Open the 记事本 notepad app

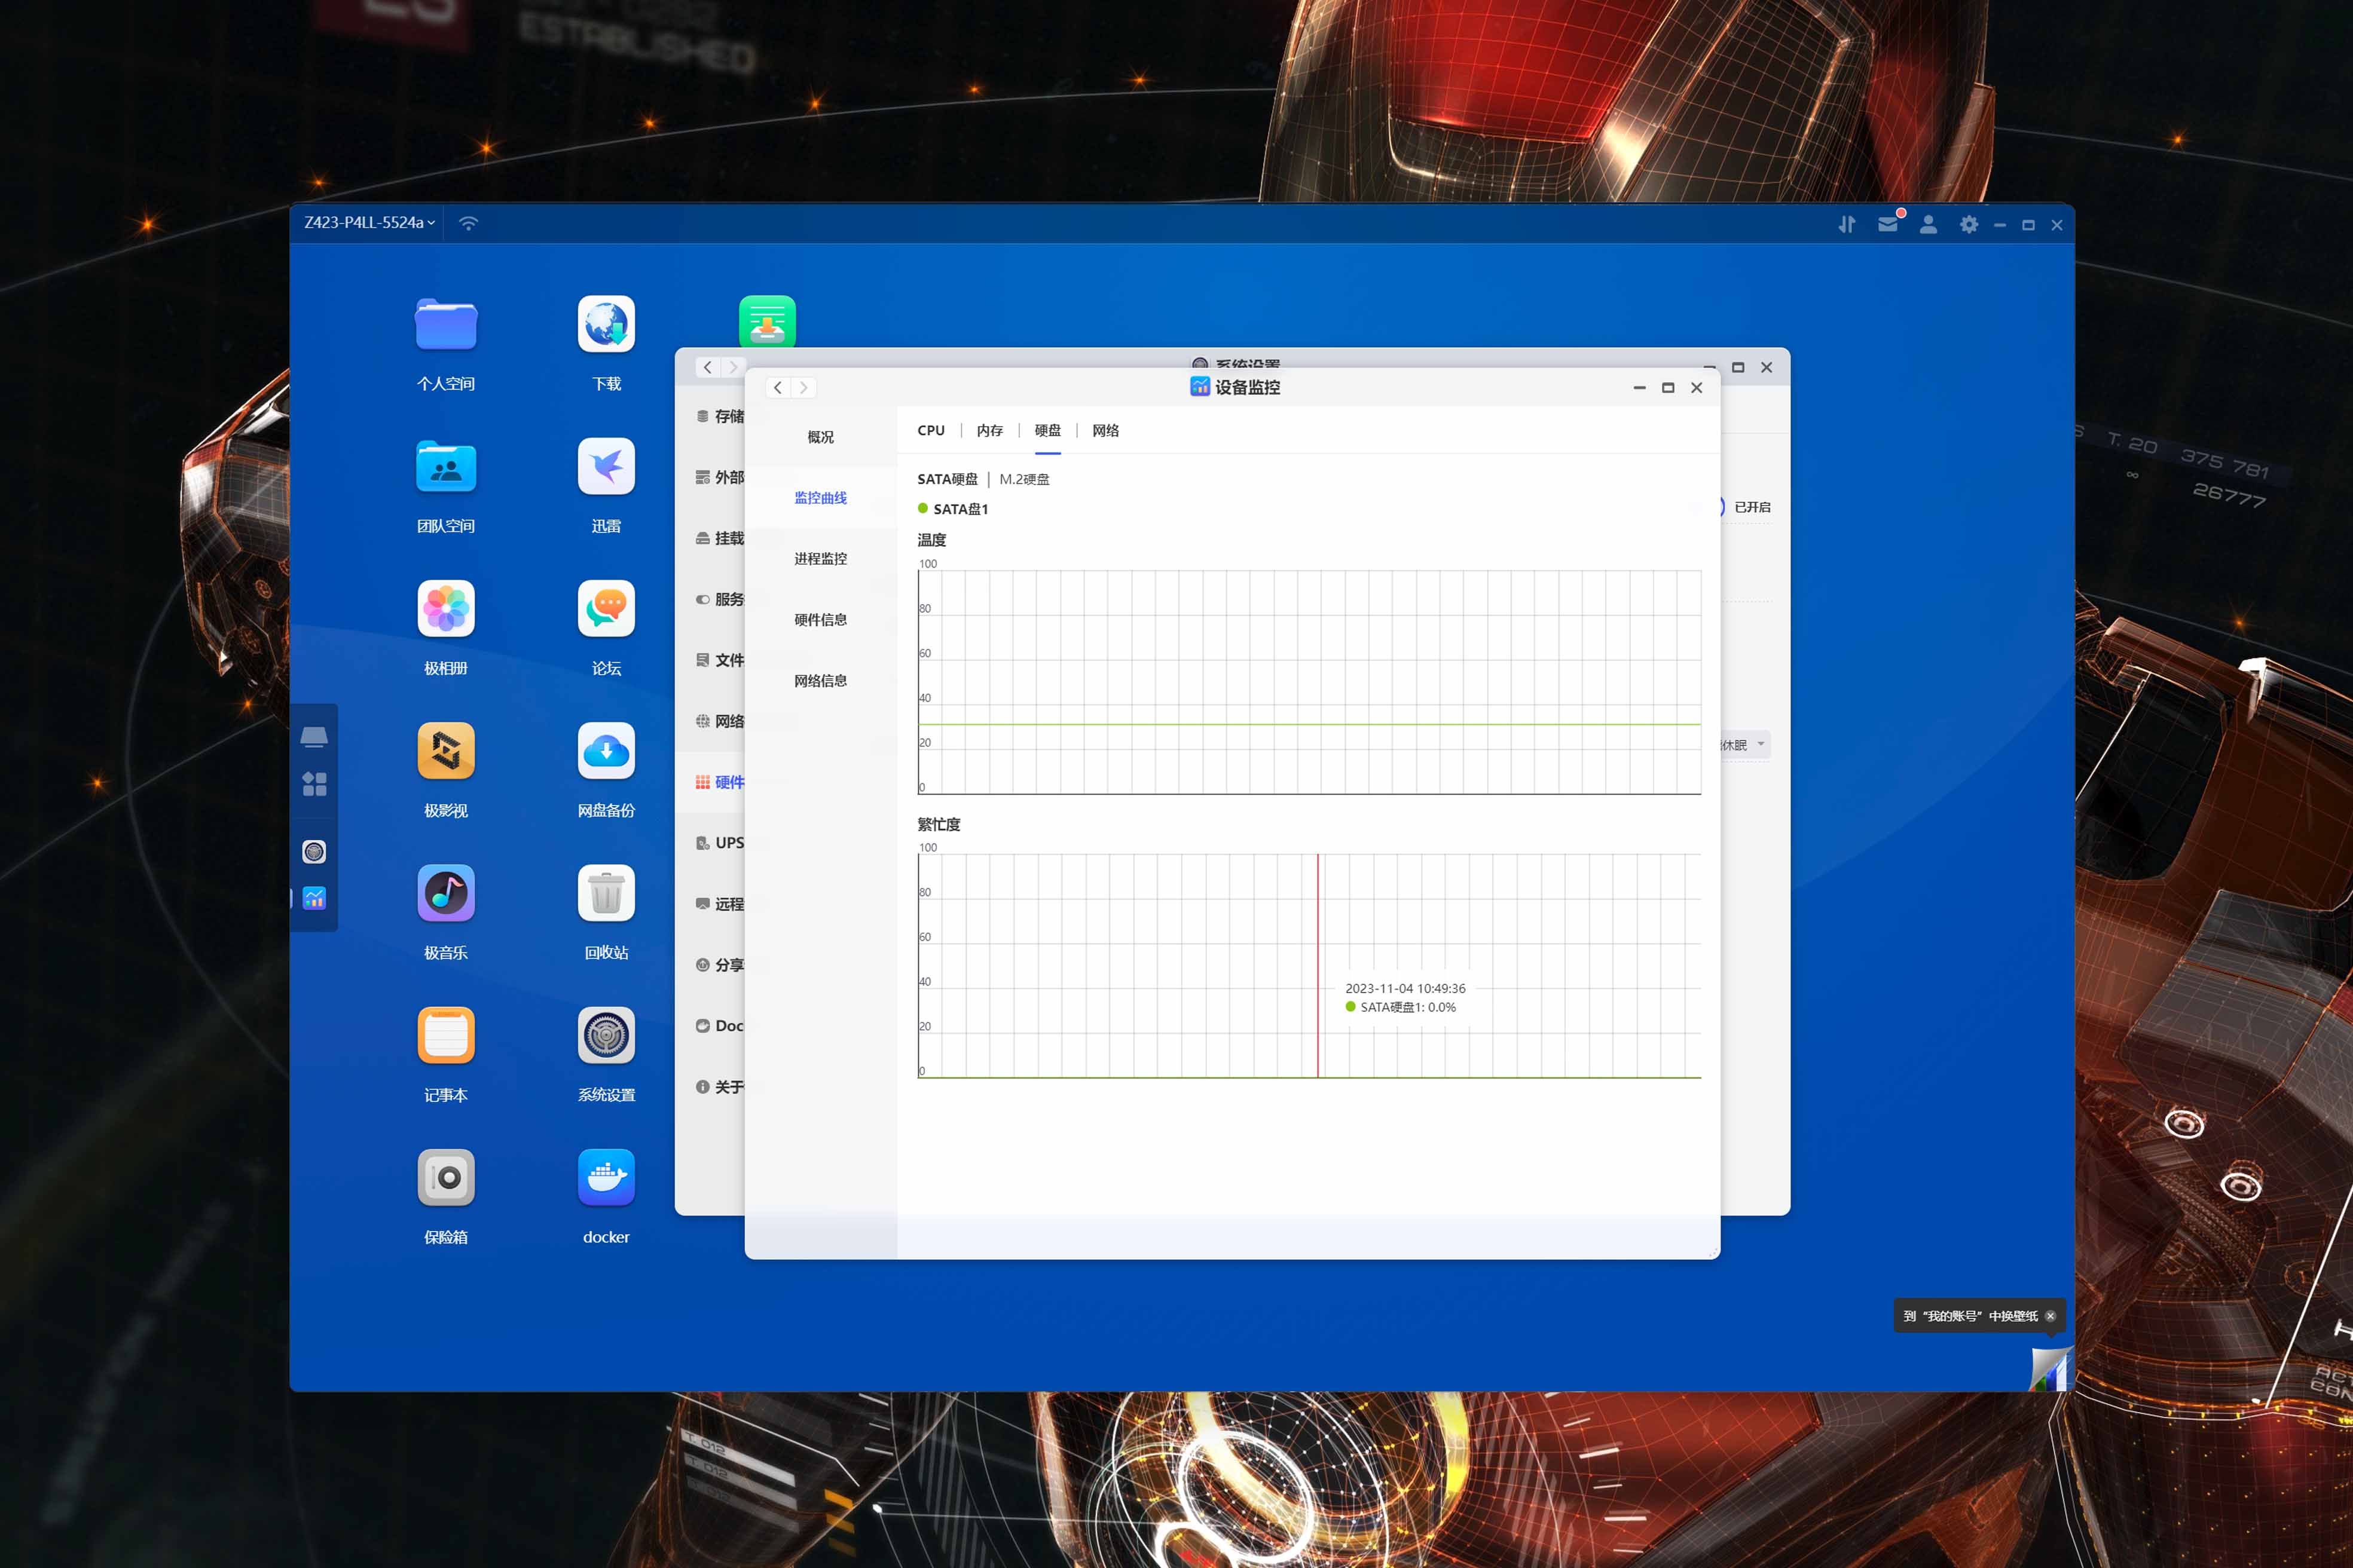click(446, 1035)
